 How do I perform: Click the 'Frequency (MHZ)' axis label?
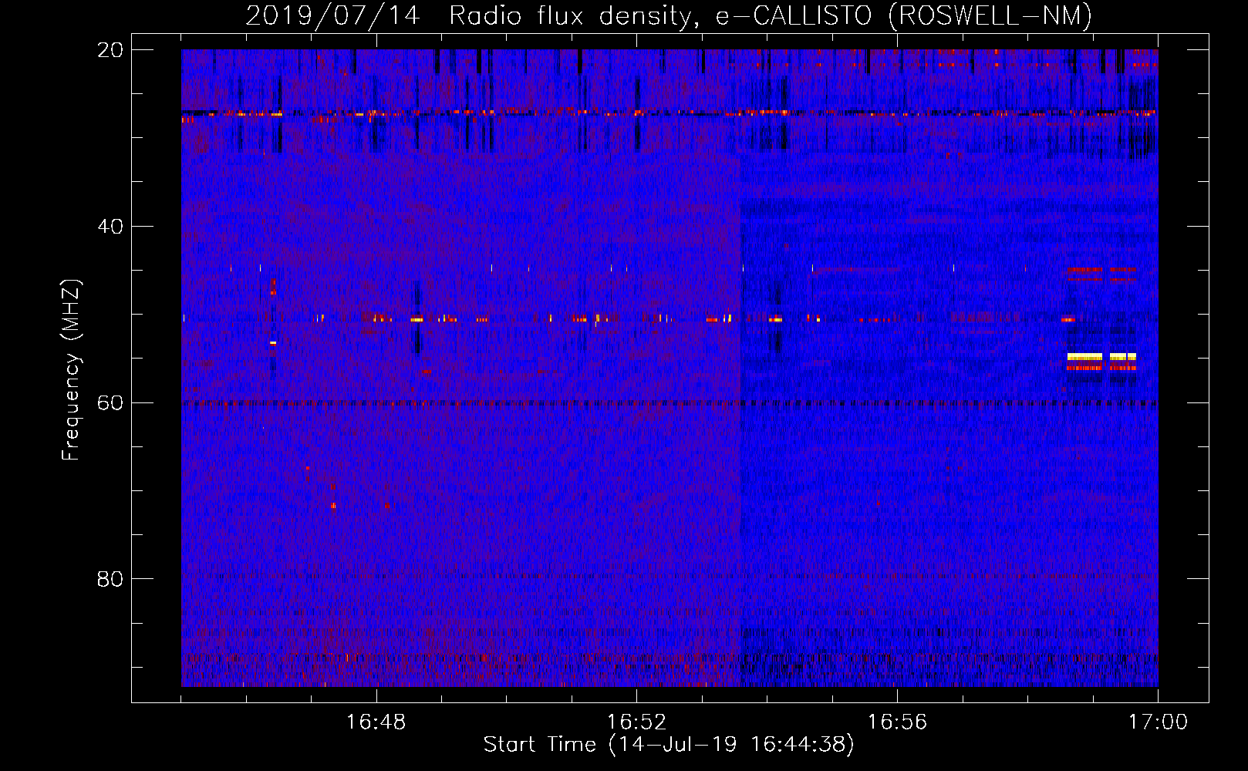pos(71,371)
